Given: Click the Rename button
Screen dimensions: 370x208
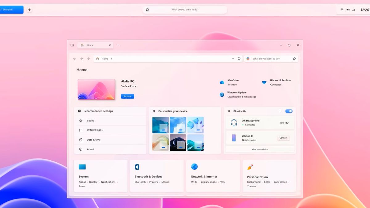Looking at the screenshot, I should (127, 96).
